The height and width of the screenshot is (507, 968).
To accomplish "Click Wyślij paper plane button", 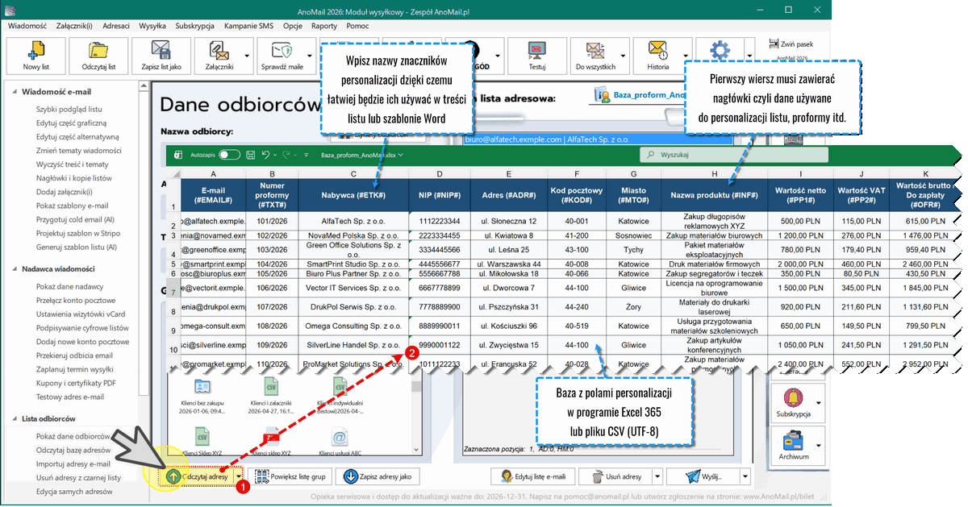I will (x=702, y=476).
